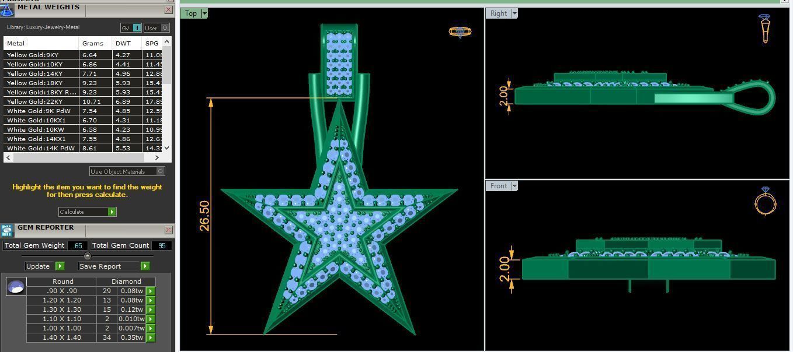Select the White Gold:10KW row
This screenshot has height=352, width=793.
(x=83, y=129)
